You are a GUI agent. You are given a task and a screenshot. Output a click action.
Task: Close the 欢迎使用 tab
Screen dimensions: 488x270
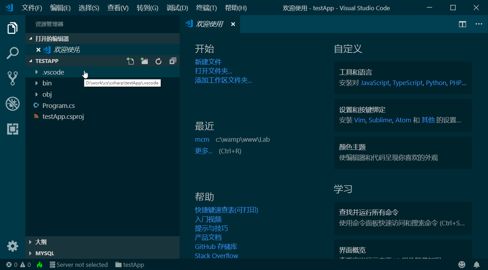[233, 24]
